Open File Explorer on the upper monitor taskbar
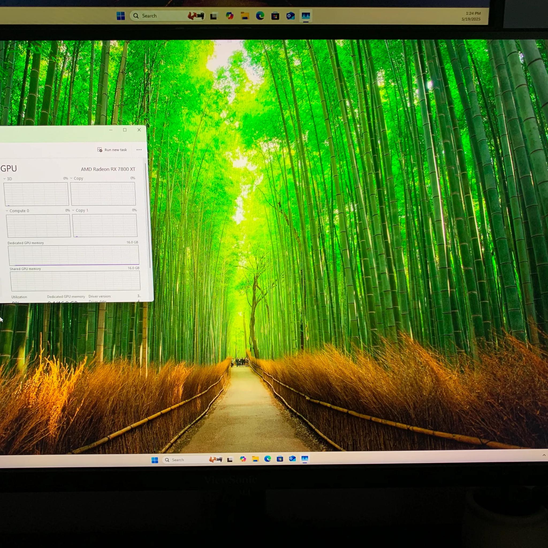 pyautogui.click(x=245, y=16)
